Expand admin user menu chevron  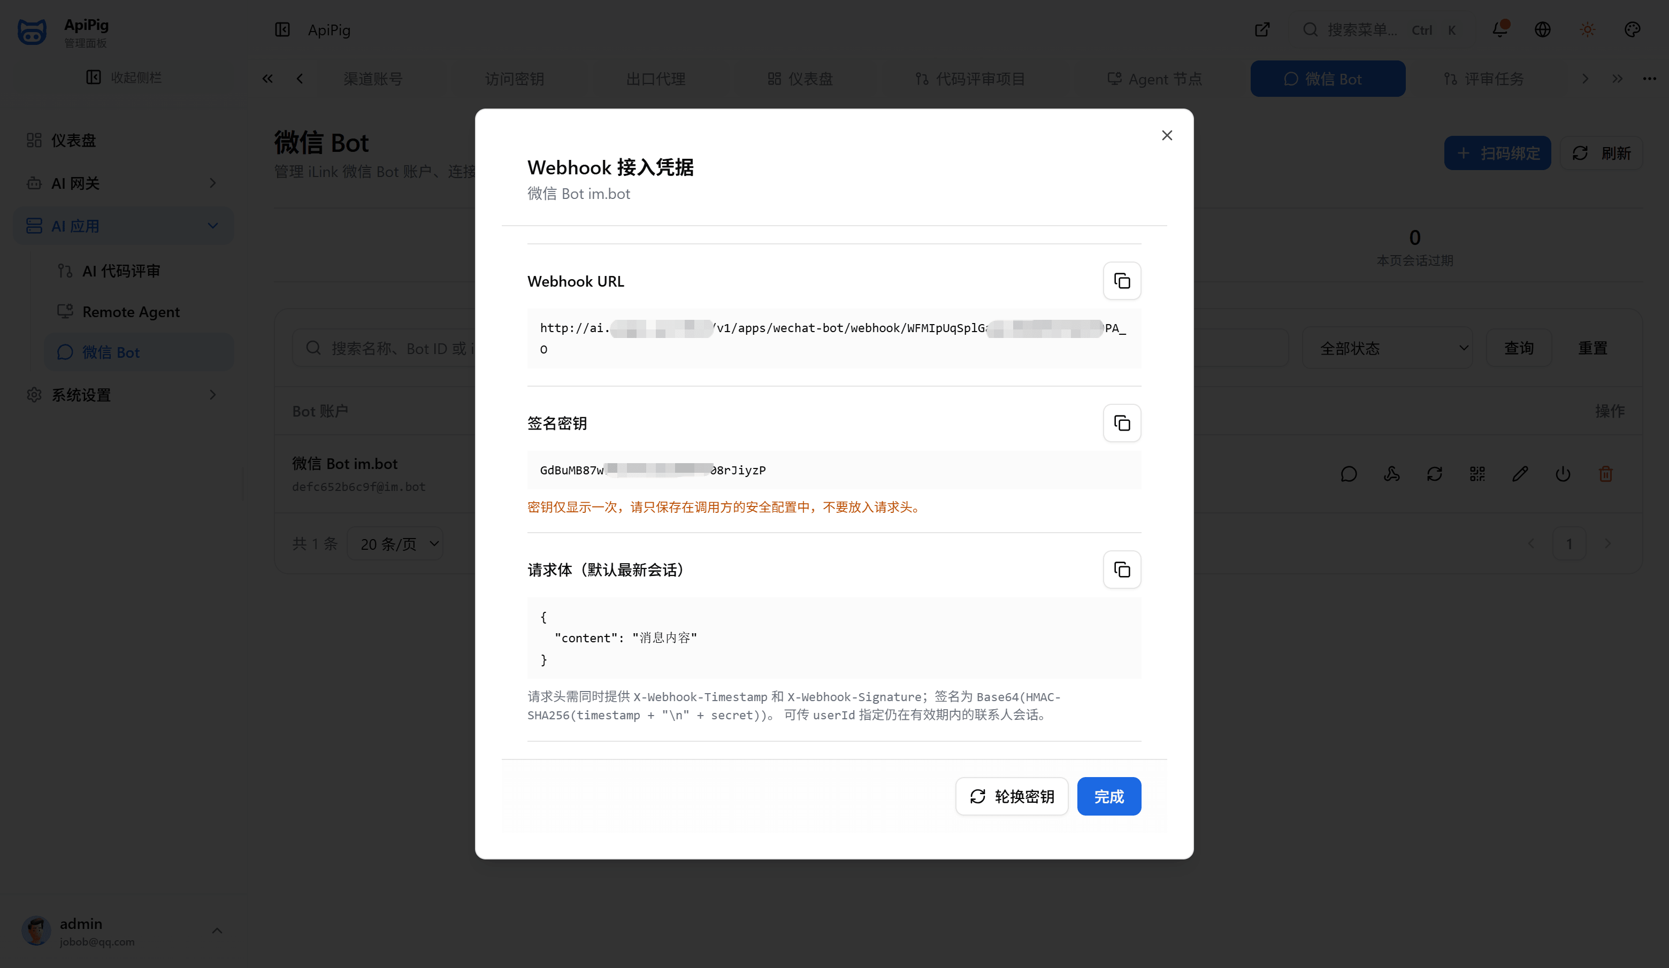pos(217,930)
